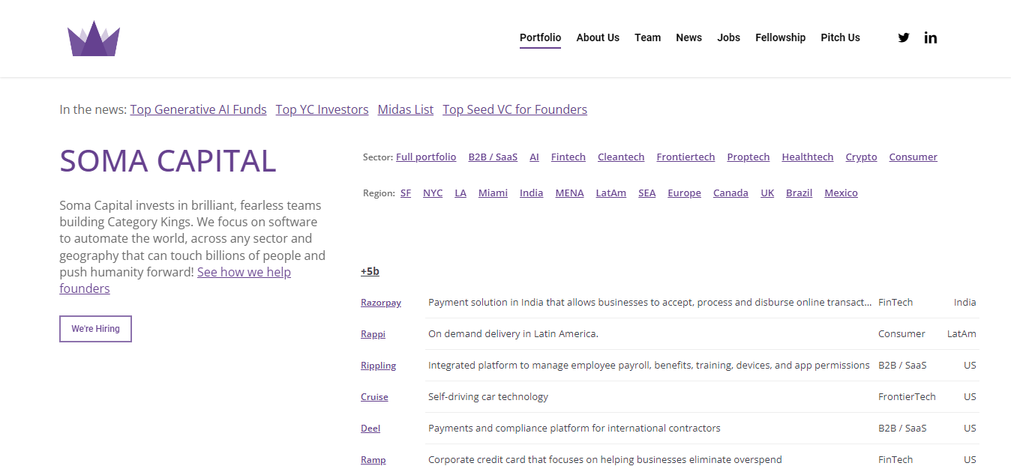Click Deel's payments and compliance description
Image resolution: width=1011 pixels, height=466 pixels.
[x=574, y=429]
